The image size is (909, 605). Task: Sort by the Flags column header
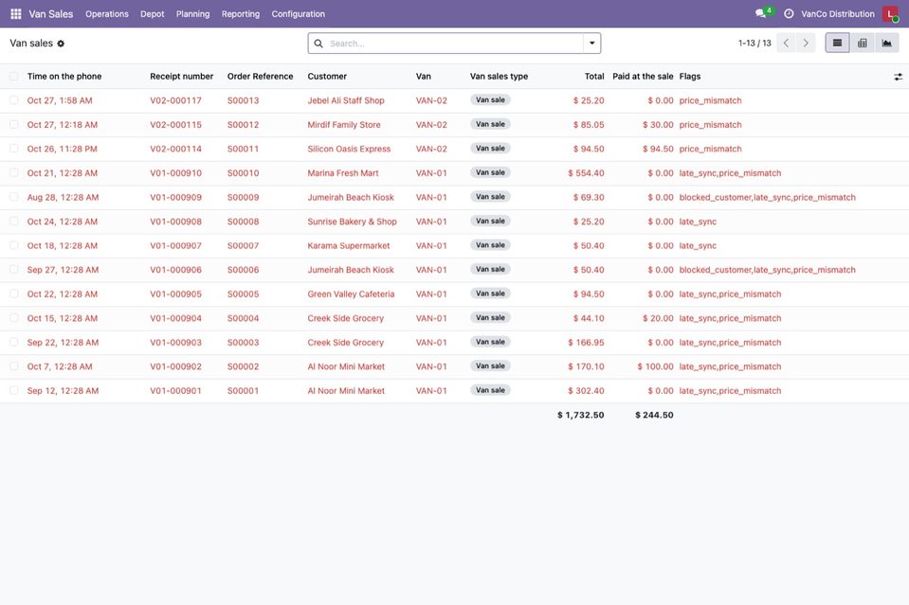tap(690, 77)
